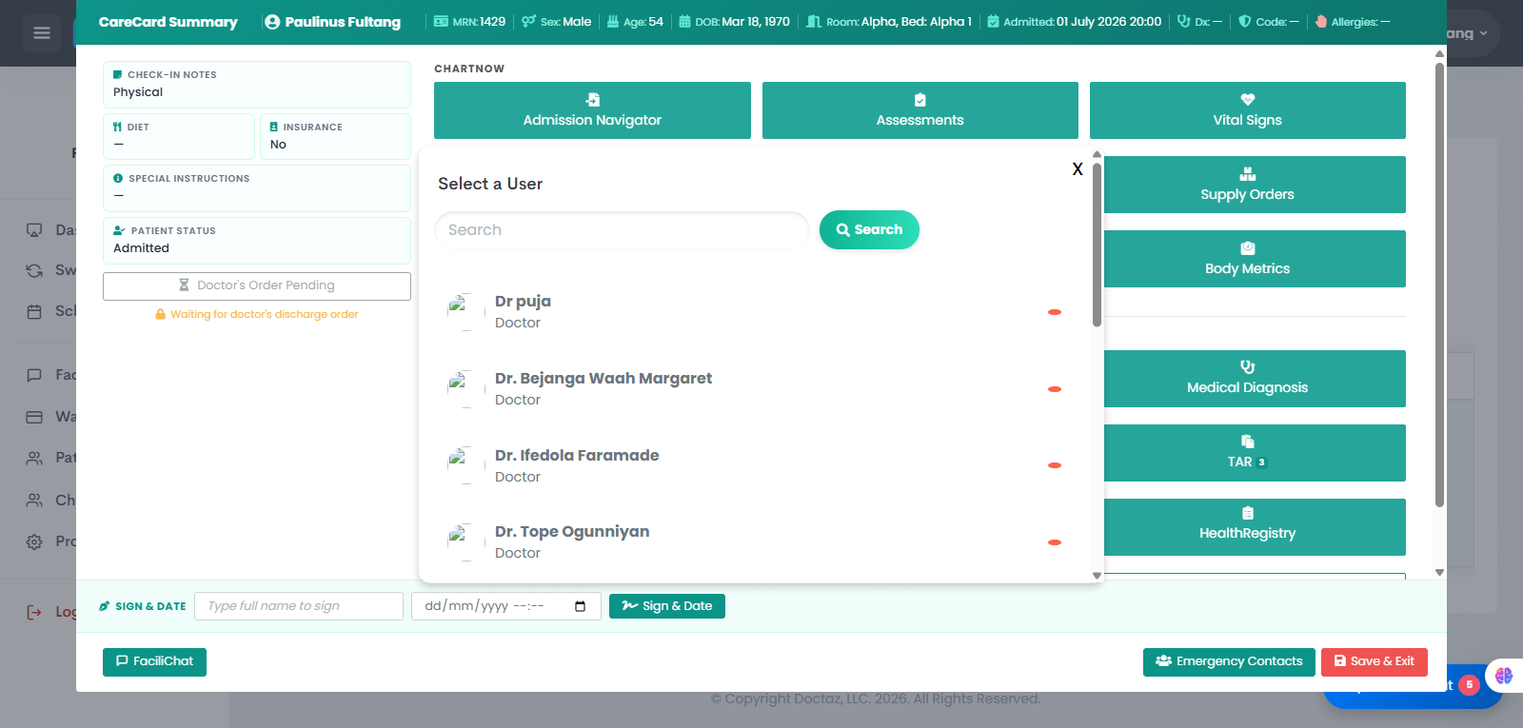Viewport: 1523px width, 728px height.
Task: Click the red notification badge 5
Action: pos(1469,684)
